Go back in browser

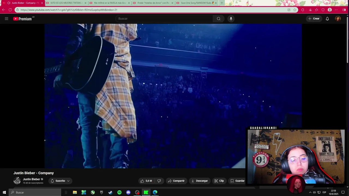(4, 10)
